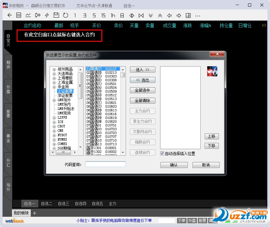
Task: Open the more options ellipsis menu
Action: click(198, 16)
